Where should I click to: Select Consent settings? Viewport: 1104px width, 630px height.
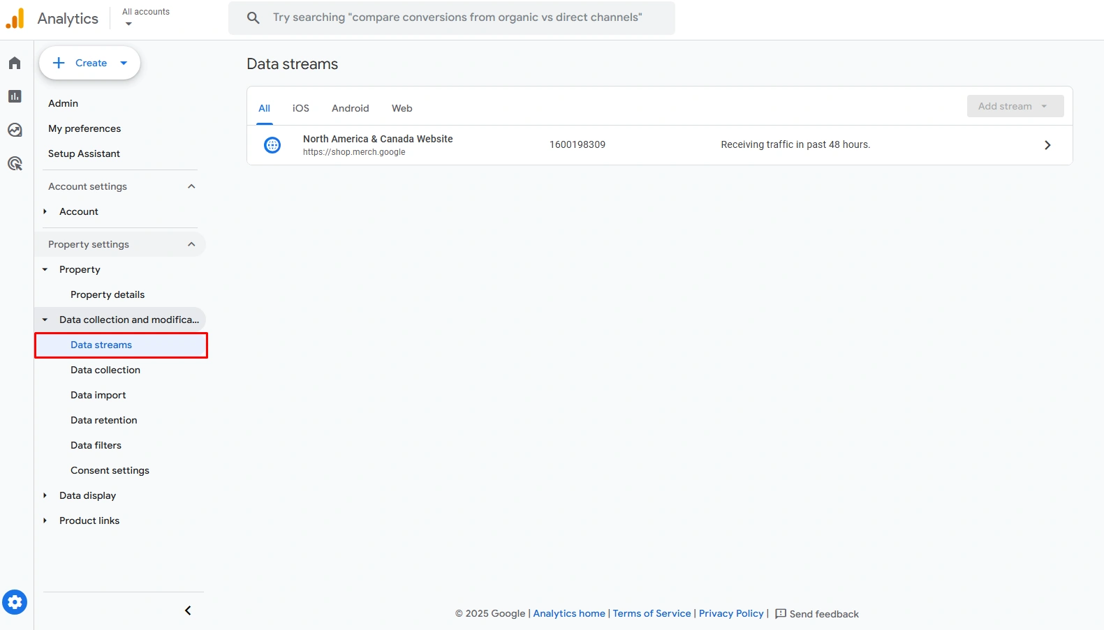(110, 470)
